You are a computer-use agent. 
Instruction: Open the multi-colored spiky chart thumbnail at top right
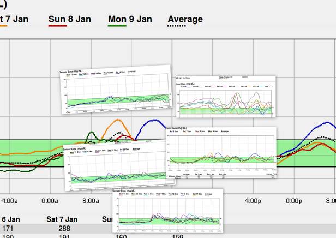[x=225, y=97]
